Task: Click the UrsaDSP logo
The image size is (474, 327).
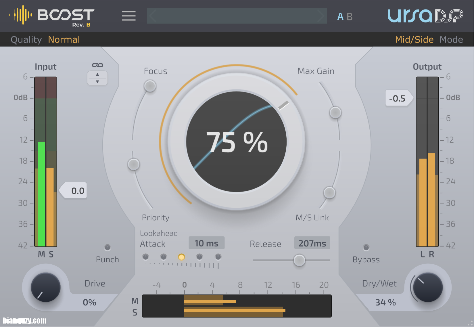Action: (425, 16)
